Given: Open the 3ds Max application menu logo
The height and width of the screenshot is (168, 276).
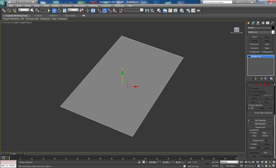Looking at the screenshot, I should (x=3, y=3).
